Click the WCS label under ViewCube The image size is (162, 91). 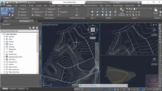[x=93, y=38]
